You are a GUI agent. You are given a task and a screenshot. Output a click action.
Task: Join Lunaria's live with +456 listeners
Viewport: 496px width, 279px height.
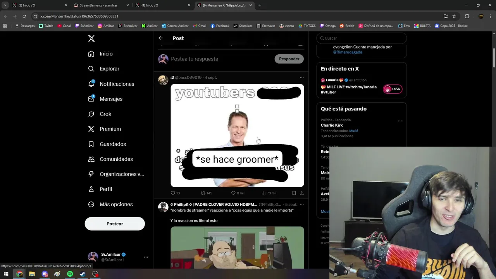(393, 89)
